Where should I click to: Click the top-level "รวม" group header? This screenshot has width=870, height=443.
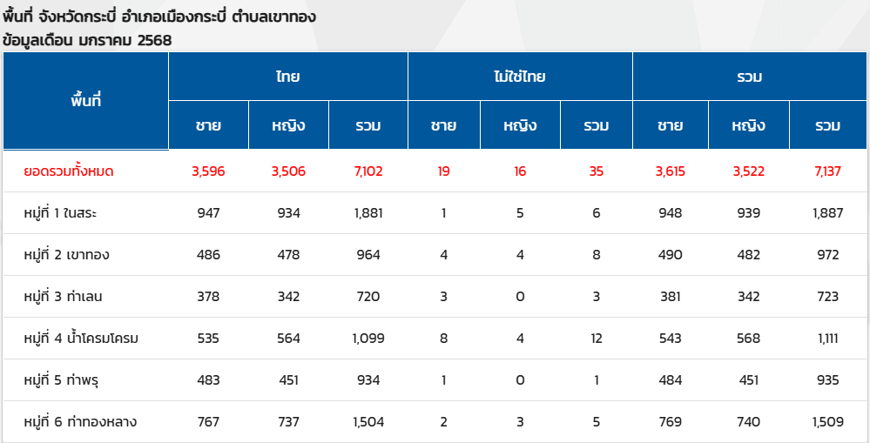(x=749, y=77)
